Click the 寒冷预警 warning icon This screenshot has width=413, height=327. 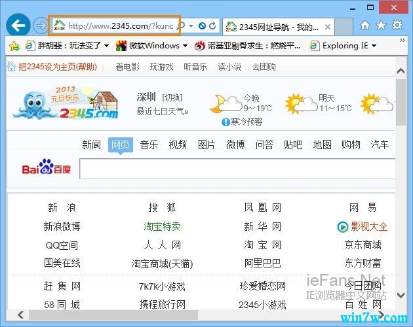[226, 122]
